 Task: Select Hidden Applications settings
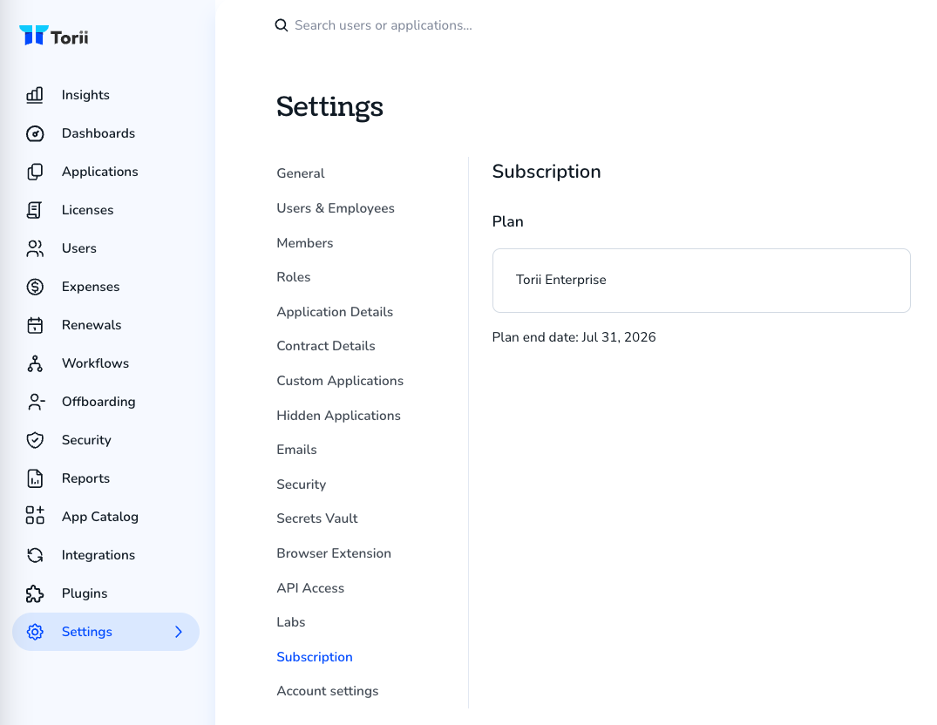coord(338,415)
